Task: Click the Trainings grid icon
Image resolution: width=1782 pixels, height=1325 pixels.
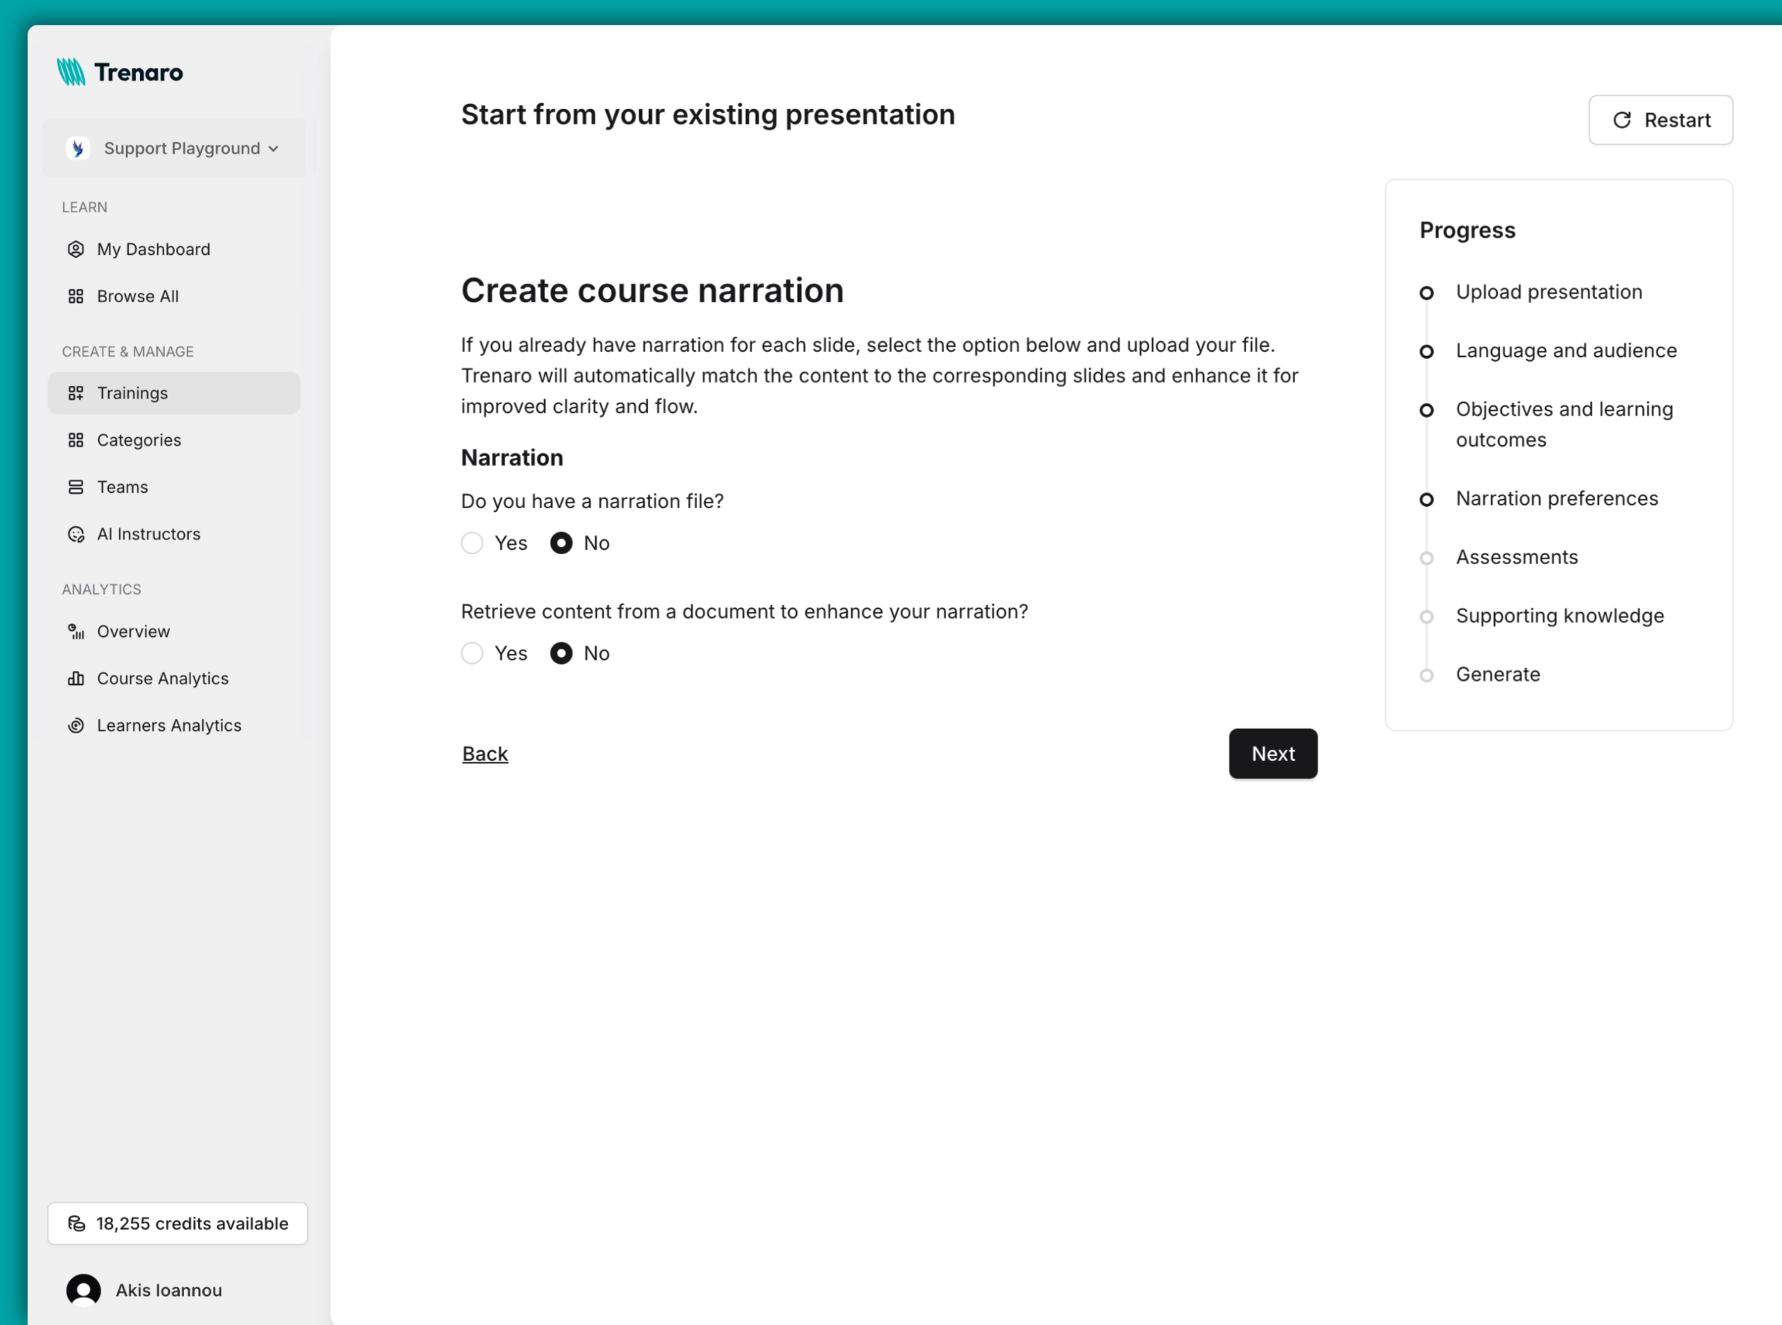Action: coord(76,393)
